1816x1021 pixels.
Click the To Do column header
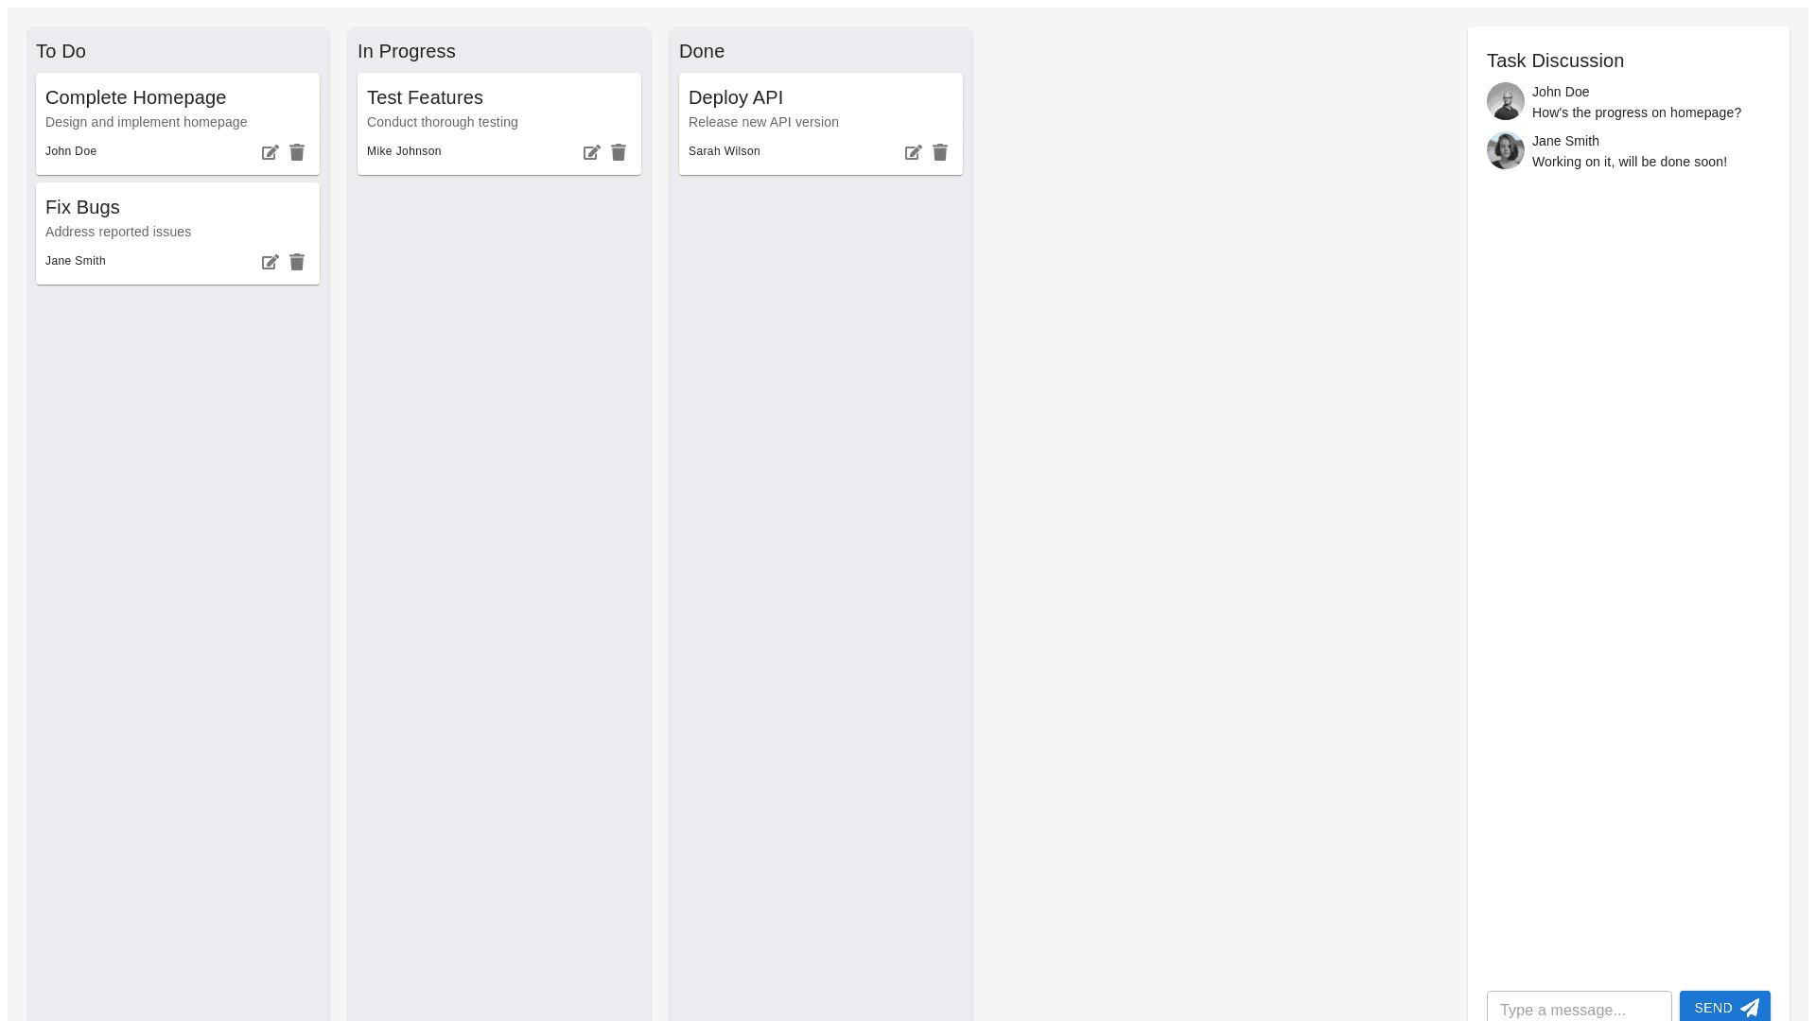point(61,51)
